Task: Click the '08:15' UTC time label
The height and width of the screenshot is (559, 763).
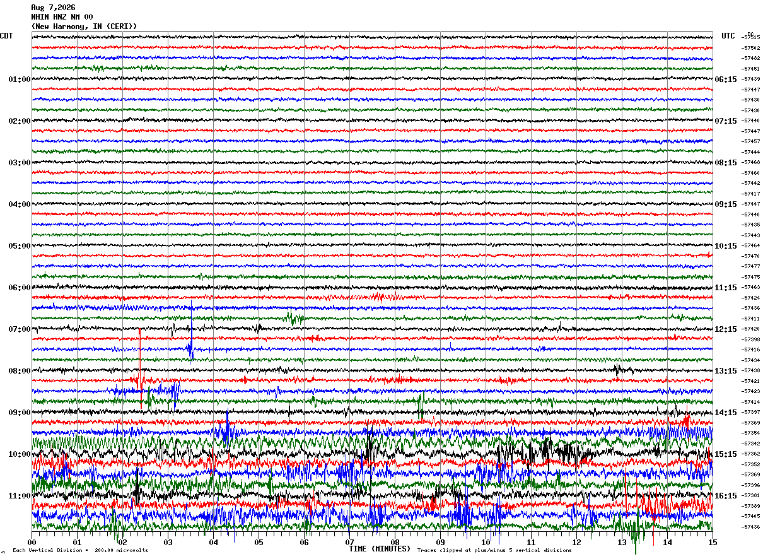Action: pos(726,163)
